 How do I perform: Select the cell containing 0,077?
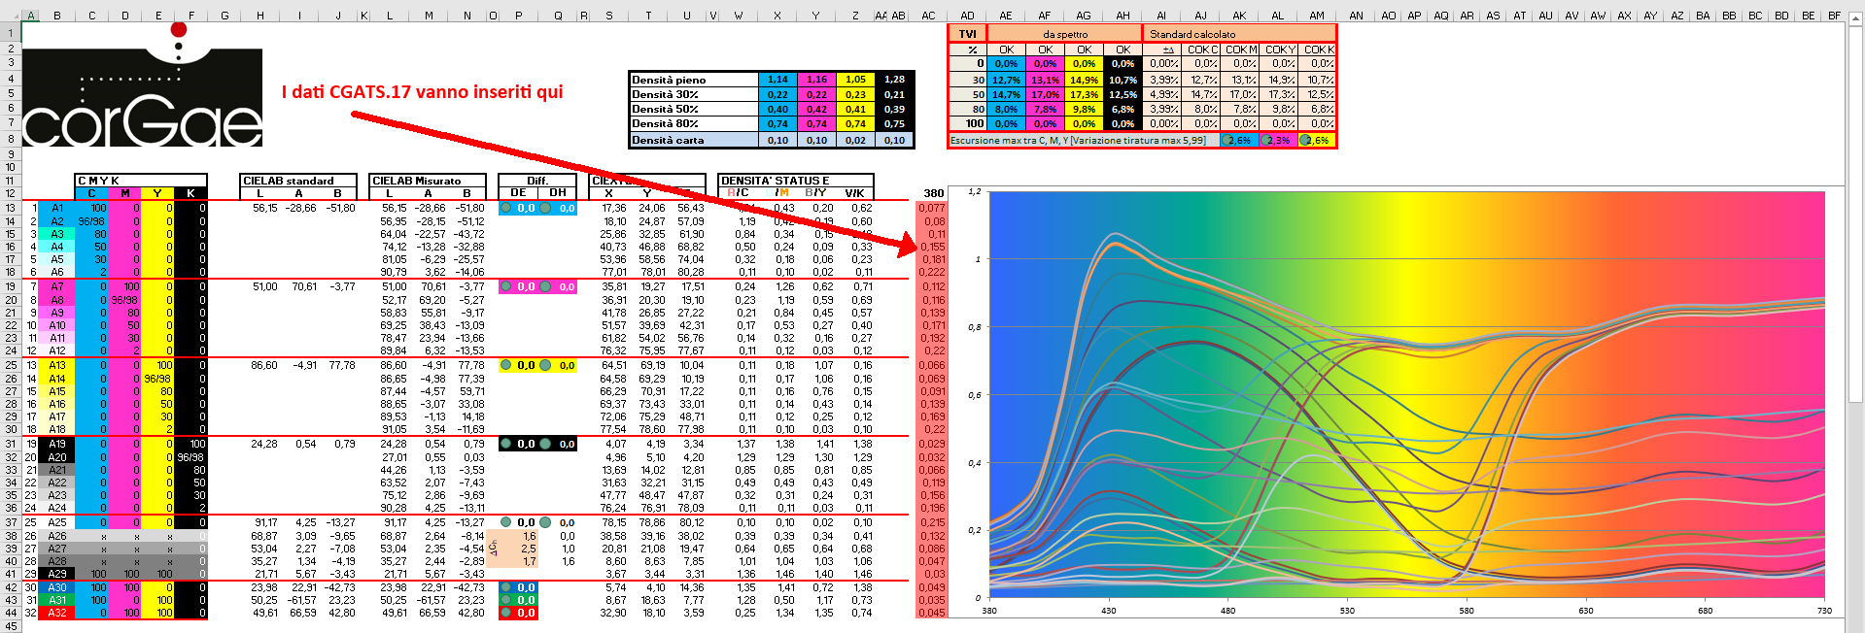point(931,208)
